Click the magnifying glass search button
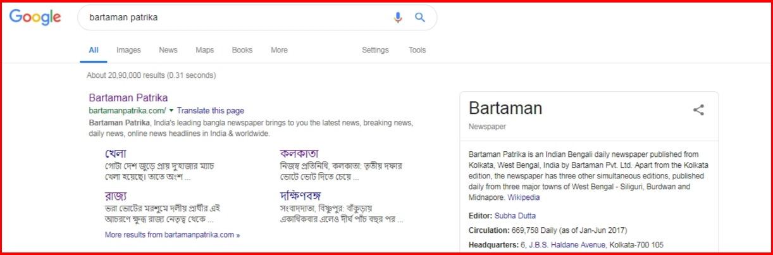 click(x=420, y=18)
